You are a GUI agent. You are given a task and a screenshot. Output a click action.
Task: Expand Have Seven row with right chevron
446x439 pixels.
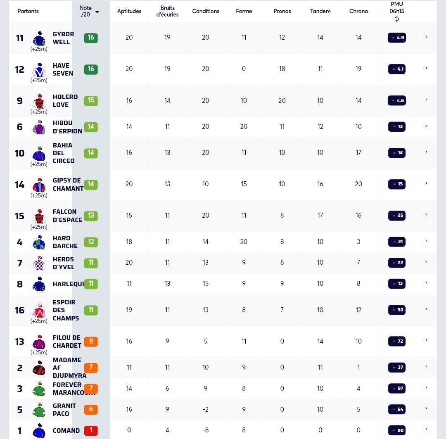pyautogui.click(x=426, y=68)
